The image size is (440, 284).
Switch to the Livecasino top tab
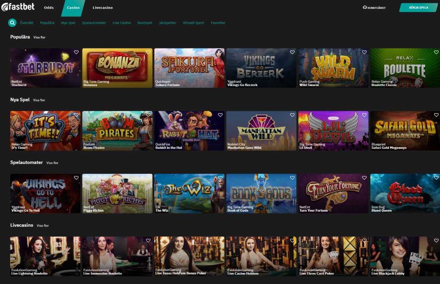click(103, 8)
